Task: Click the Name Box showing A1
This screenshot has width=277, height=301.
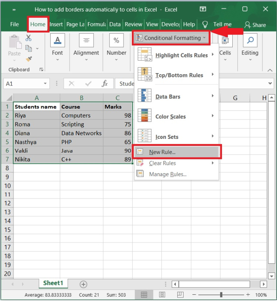Action: (x=27, y=83)
